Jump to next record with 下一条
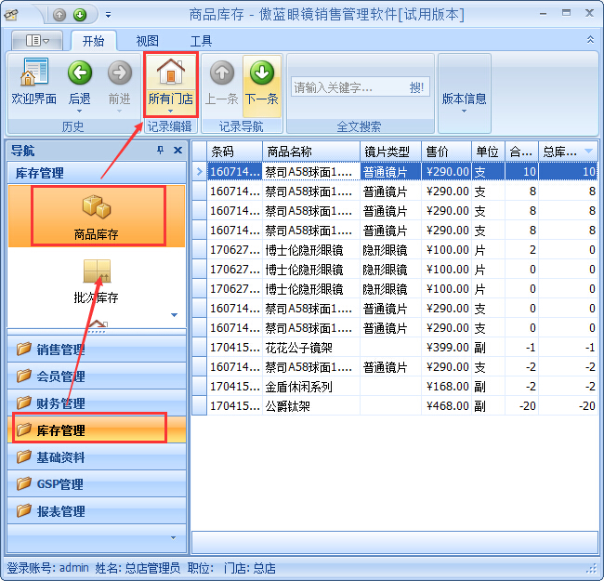Viewport: 604px width, 581px height. pos(262,86)
